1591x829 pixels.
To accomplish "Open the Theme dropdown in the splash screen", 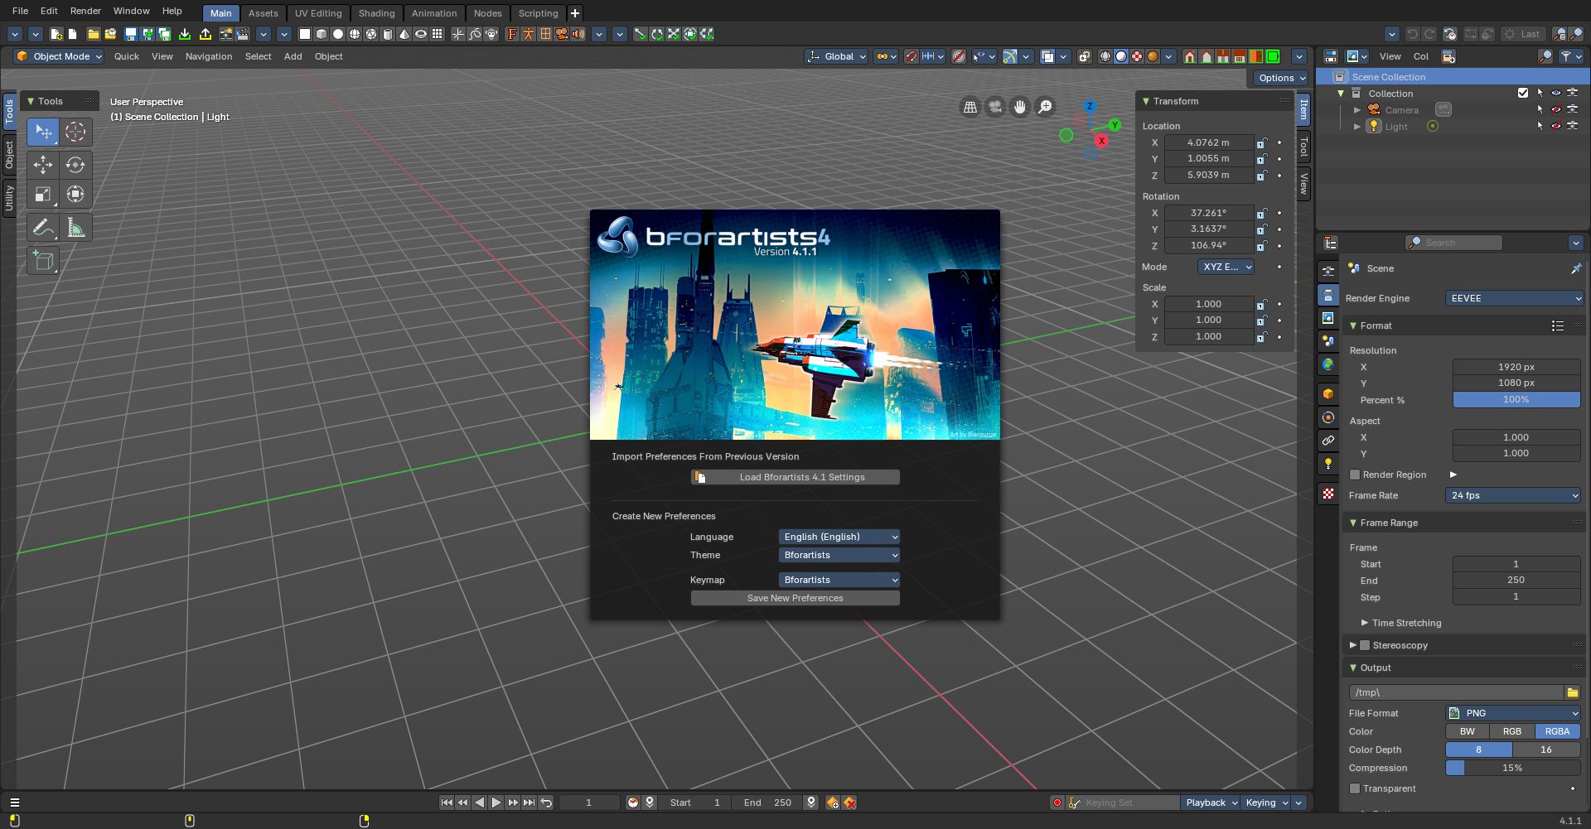I will (839, 555).
